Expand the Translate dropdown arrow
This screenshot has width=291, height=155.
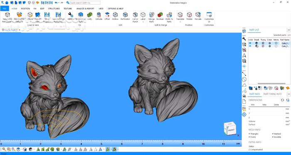click(180, 22)
